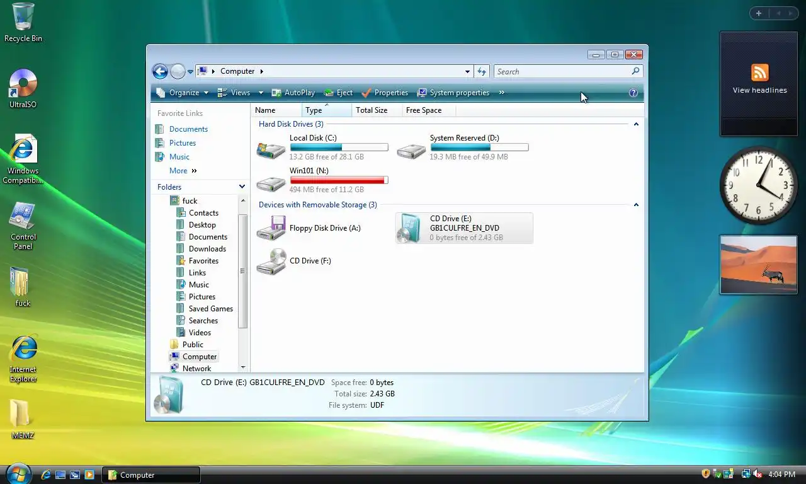Viewport: 806px width, 484px height.
Task: Select the Internet Explorer desktop icon
Action: coord(23,358)
